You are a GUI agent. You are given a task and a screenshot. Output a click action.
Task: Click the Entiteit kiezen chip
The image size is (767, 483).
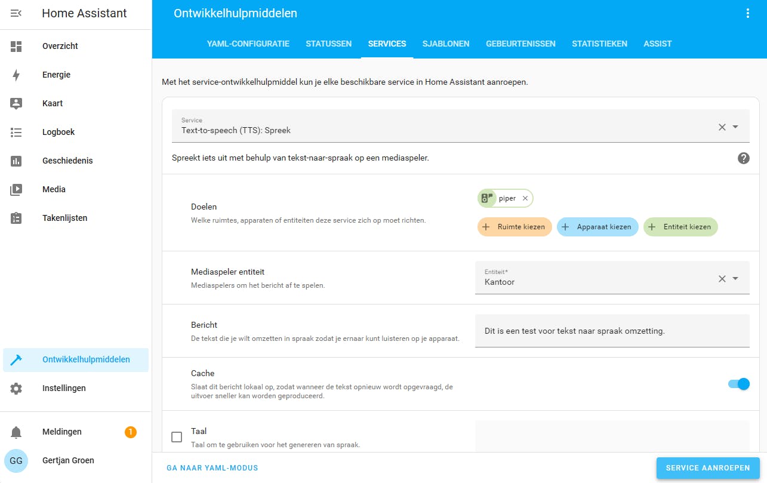pos(680,227)
